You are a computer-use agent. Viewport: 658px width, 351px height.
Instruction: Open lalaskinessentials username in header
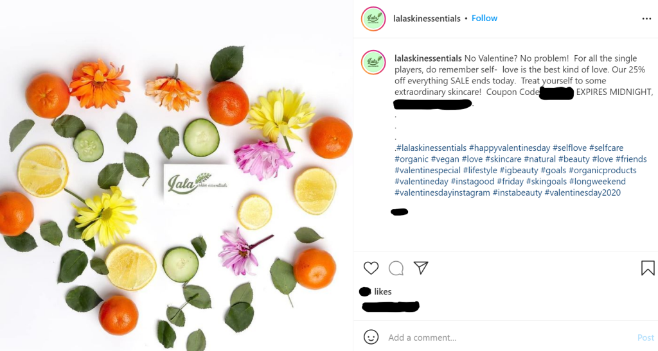[427, 19]
